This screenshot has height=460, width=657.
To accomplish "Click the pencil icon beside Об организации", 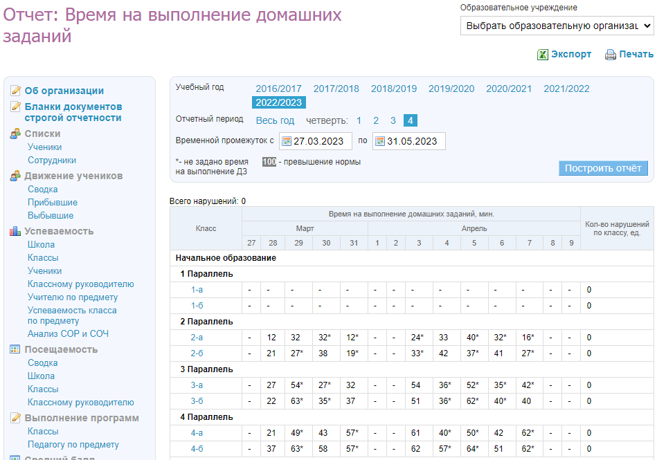I will point(16,91).
